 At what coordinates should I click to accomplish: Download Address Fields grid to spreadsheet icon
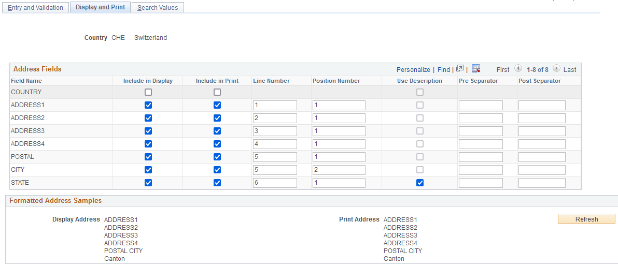476,69
